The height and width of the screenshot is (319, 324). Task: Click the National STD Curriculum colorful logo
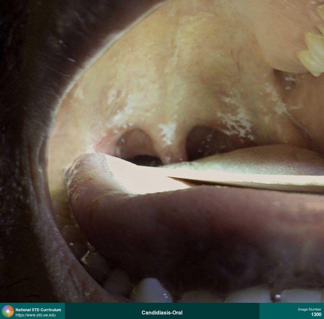click(x=8, y=311)
